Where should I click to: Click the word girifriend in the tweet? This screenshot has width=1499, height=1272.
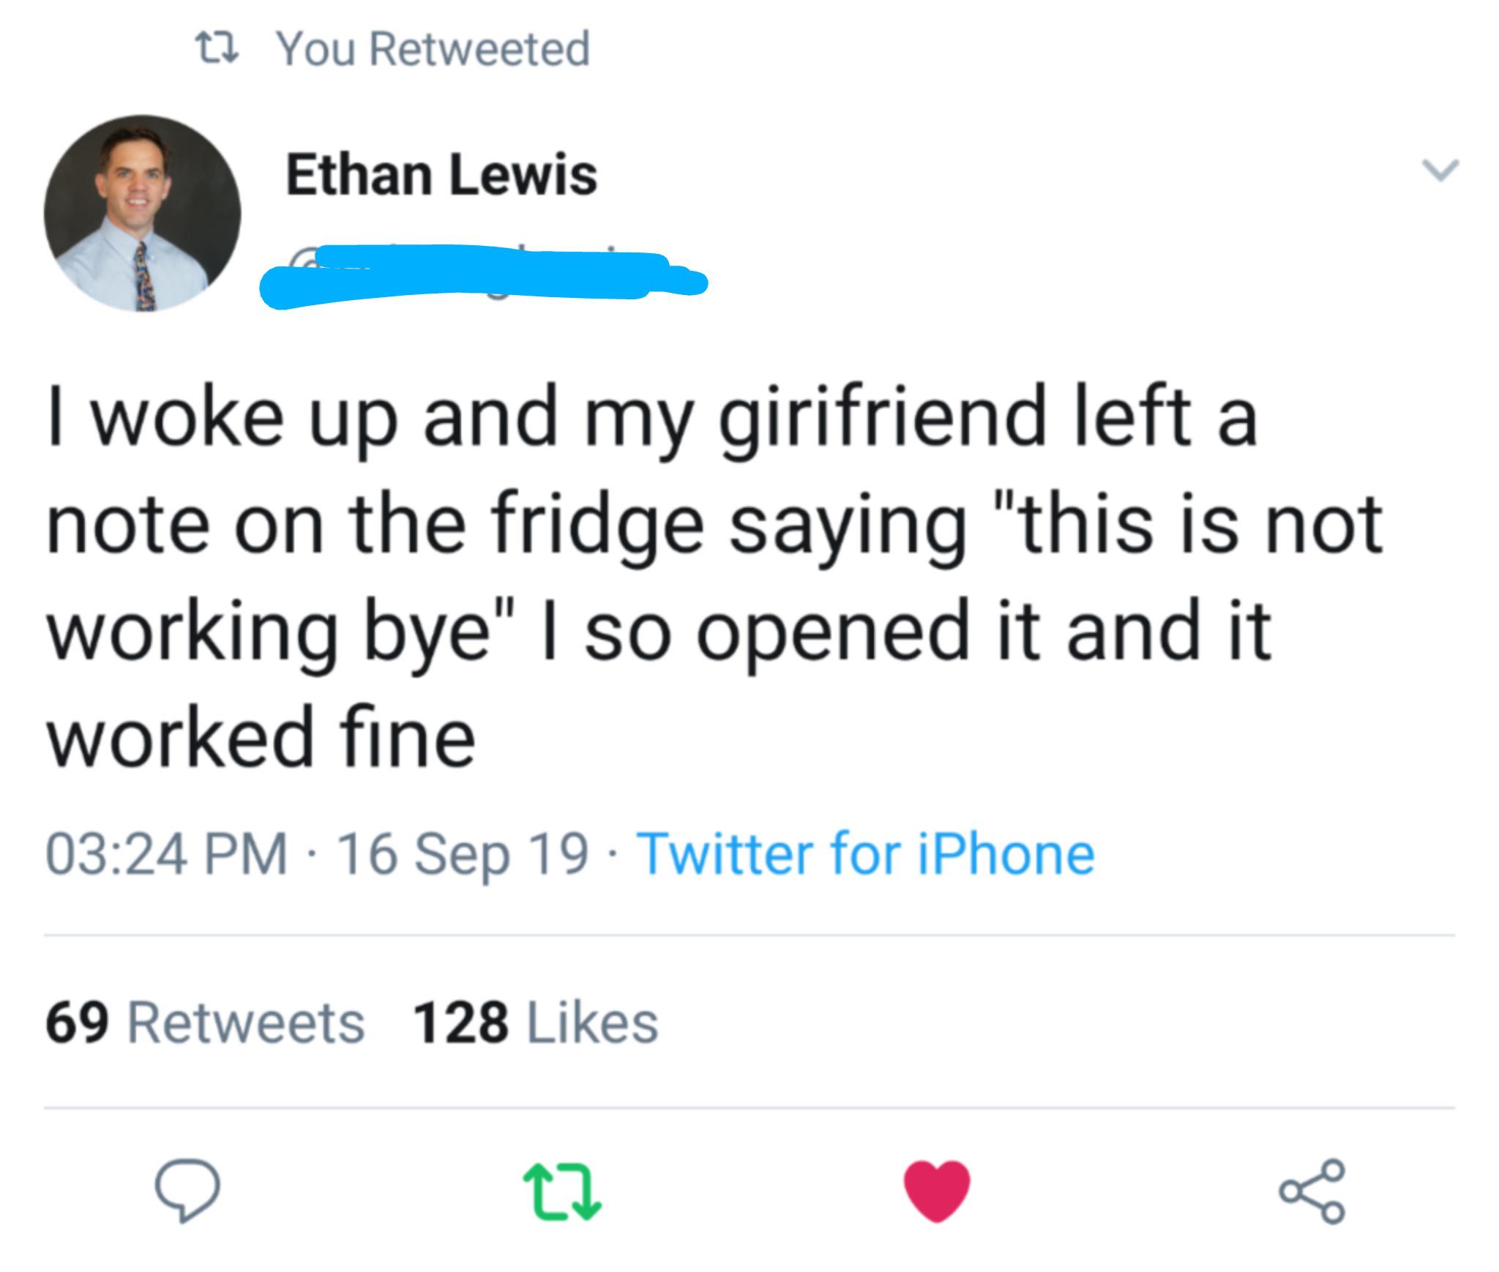pyautogui.click(x=883, y=419)
